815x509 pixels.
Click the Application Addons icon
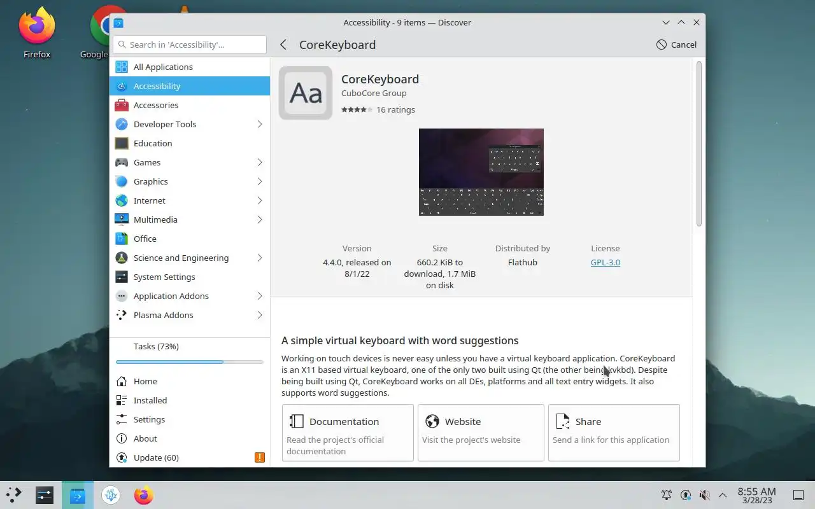point(121,296)
